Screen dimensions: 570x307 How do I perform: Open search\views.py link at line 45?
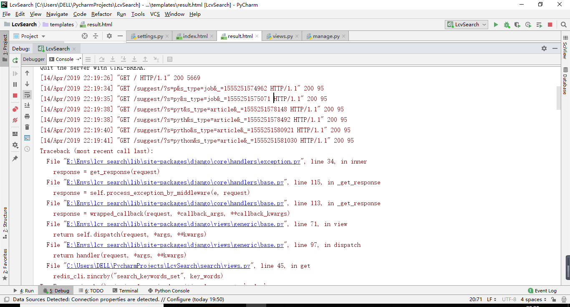[x=158, y=266]
